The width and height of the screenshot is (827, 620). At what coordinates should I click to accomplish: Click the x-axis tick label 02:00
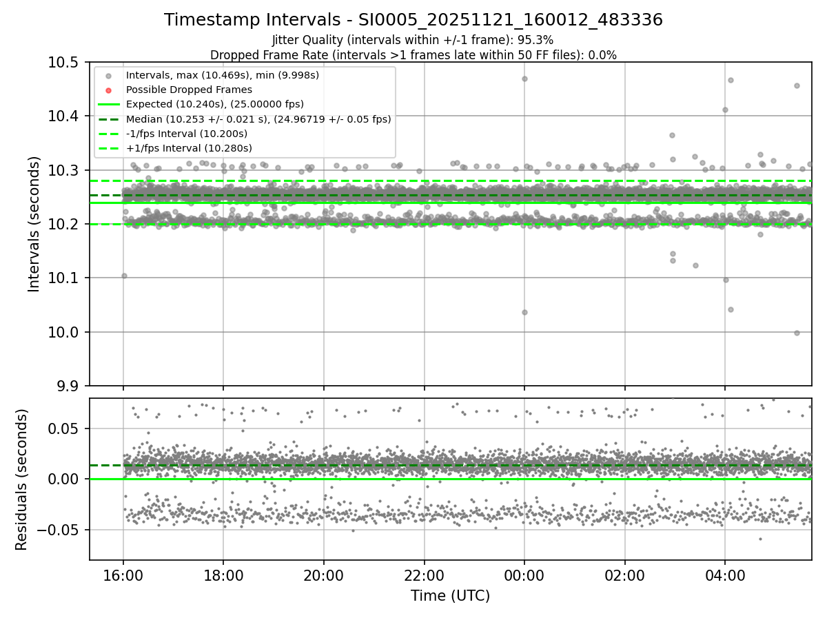624,575
